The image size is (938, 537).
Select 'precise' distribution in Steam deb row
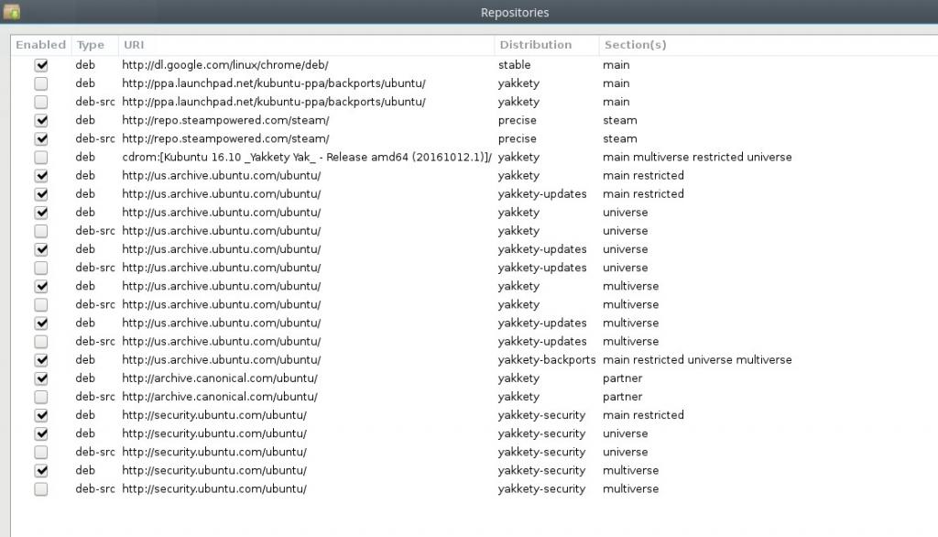pyautogui.click(x=517, y=120)
